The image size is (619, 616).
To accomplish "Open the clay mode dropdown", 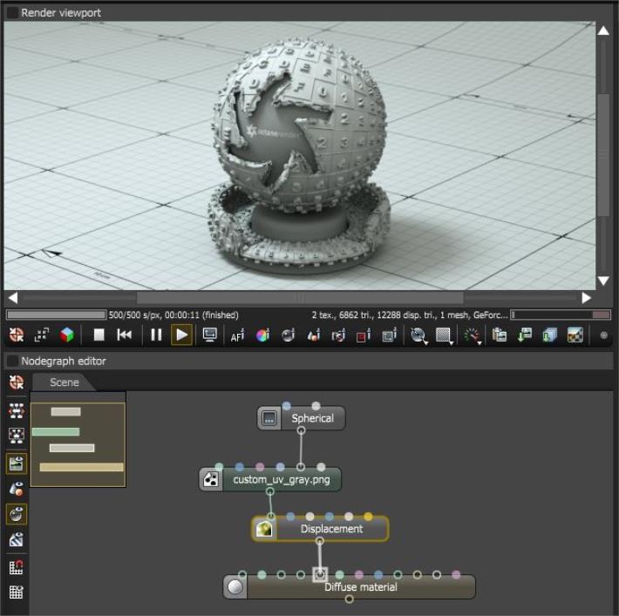I will 418,335.
